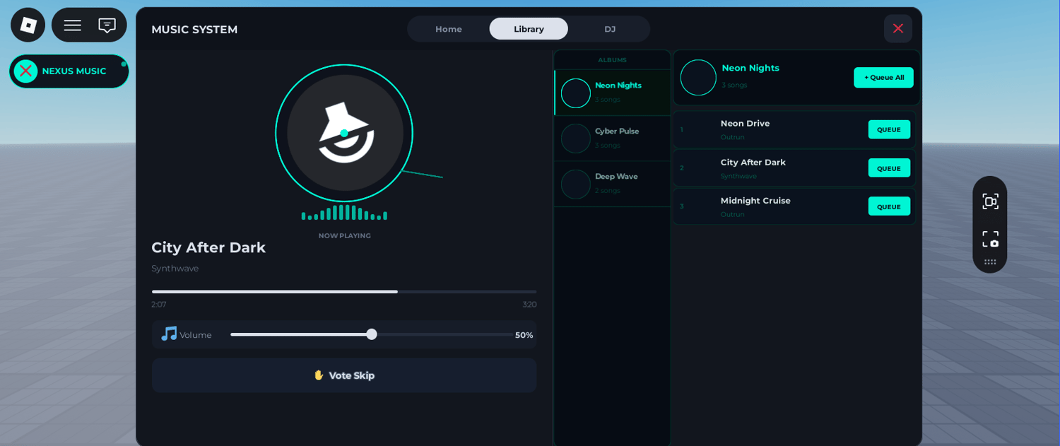The width and height of the screenshot is (1060, 446).
Task: Switch to the DJ tab
Action: click(610, 29)
